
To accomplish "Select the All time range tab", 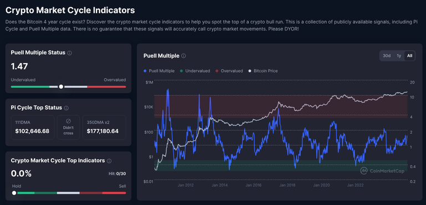I will point(410,56).
